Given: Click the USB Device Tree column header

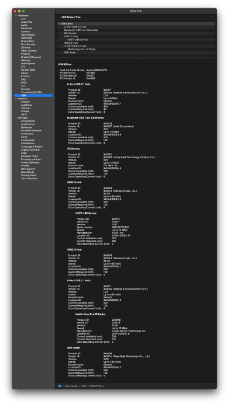Looking at the screenshot, I should coord(71,17).
